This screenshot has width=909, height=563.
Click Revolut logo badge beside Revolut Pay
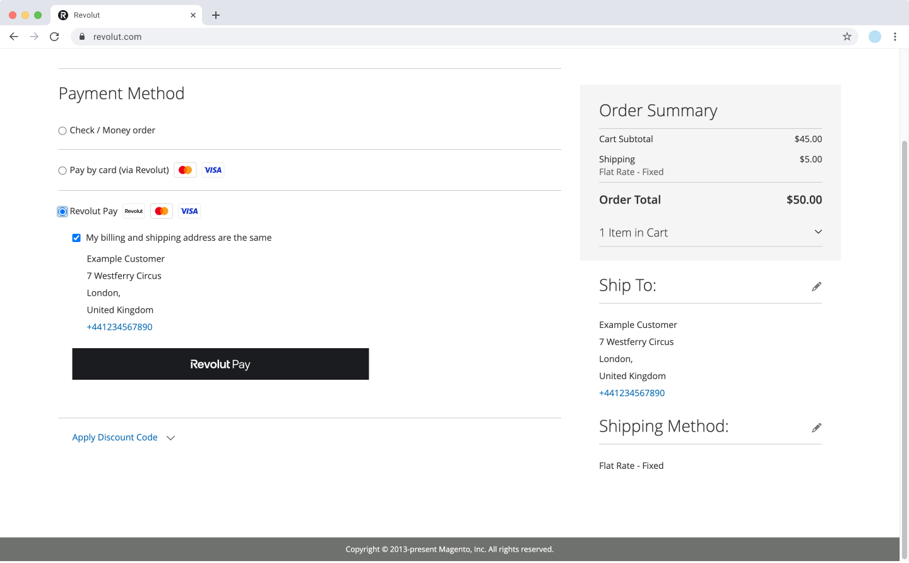134,211
